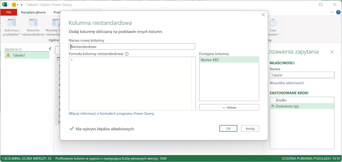Viewport: 342px width, 162px height.
Task: Click the Nazwa field containing Tabela1
Action: click(302, 75)
